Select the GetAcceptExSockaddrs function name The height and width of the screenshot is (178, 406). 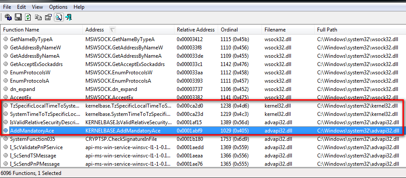tap(36, 64)
